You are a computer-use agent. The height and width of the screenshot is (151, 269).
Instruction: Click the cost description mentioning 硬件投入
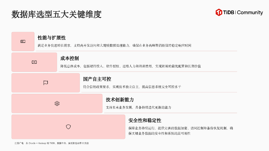(131, 66)
